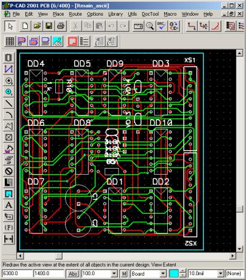Run the DRC check icon
246x280 pixels.
tap(161, 26)
